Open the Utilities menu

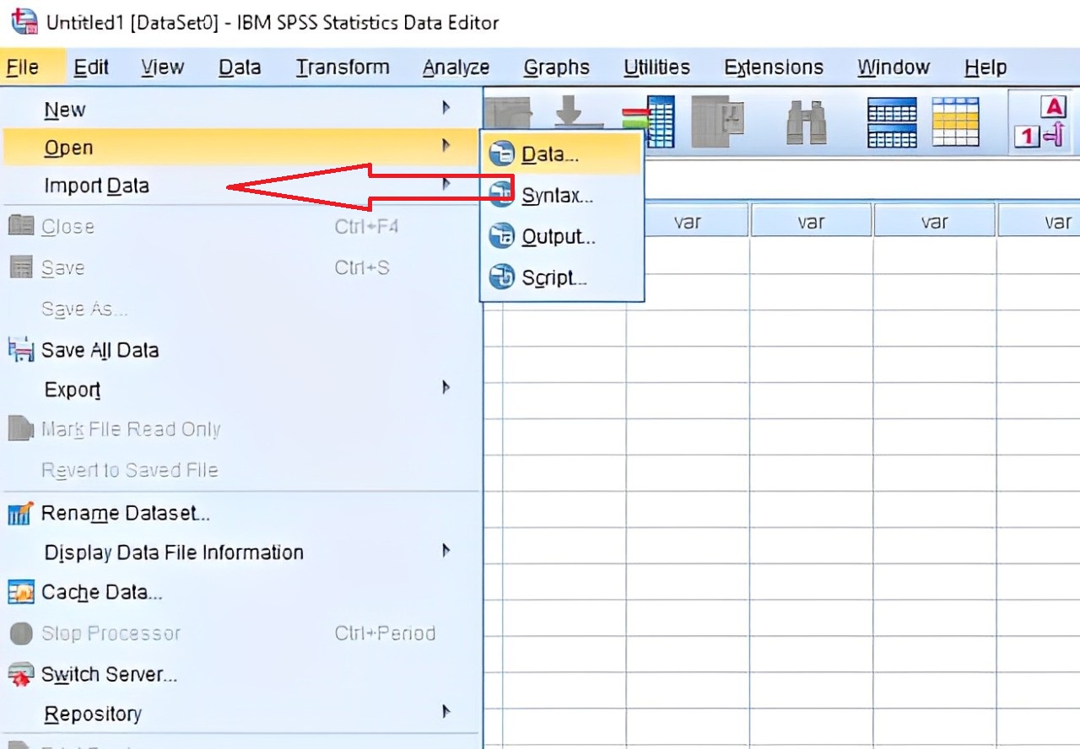pos(657,67)
